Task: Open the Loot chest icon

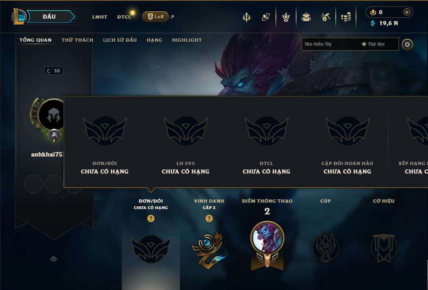Action: tap(306, 17)
